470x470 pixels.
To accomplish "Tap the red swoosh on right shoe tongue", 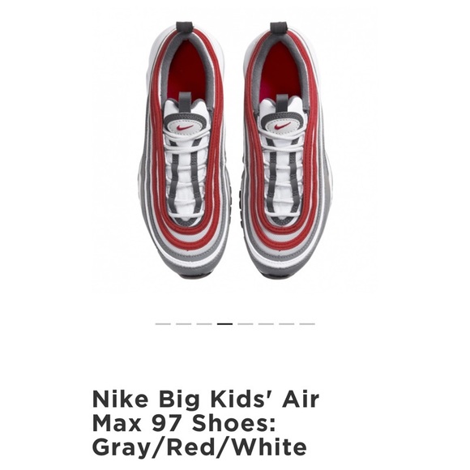I will tap(282, 126).
